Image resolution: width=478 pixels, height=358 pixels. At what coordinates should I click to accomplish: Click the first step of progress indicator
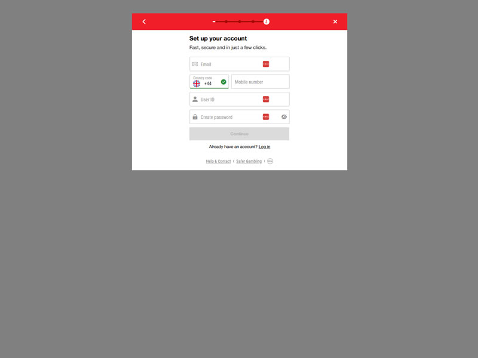pyautogui.click(x=214, y=21)
